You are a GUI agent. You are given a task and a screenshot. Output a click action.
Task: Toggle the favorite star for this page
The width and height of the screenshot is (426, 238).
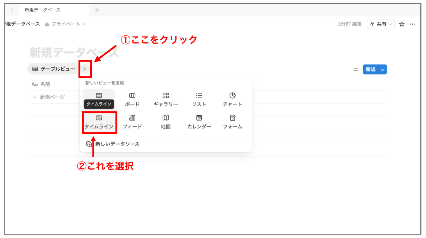tap(402, 24)
